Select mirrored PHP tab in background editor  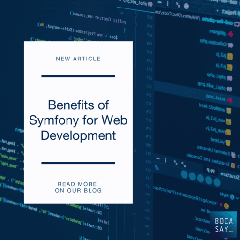[210, 171]
